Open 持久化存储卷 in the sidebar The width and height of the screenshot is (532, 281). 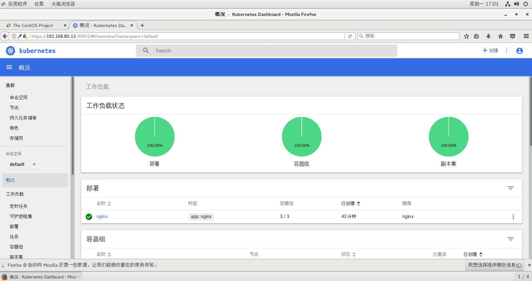(x=23, y=118)
